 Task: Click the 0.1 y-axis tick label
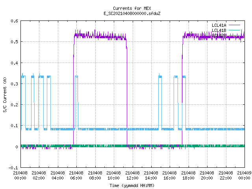coord(14,126)
